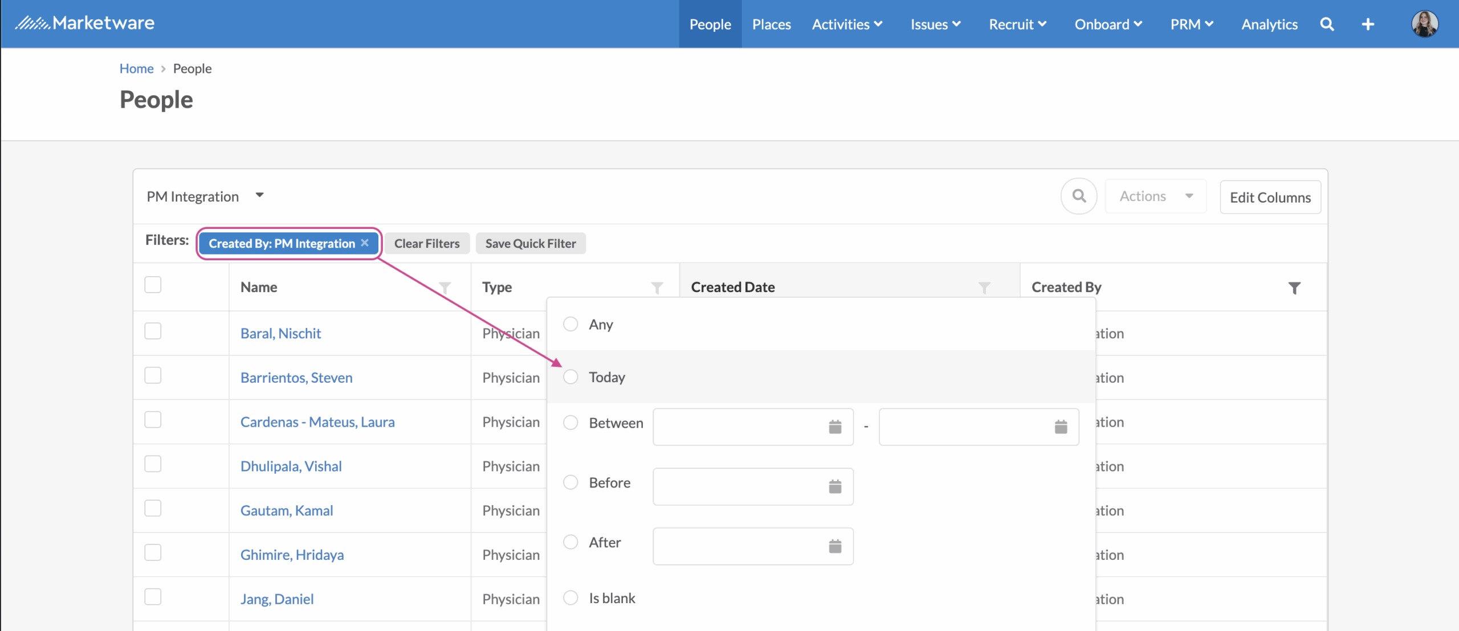Open calendar picker for Before date
The width and height of the screenshot is (1459, 631).
pos(835,486)
